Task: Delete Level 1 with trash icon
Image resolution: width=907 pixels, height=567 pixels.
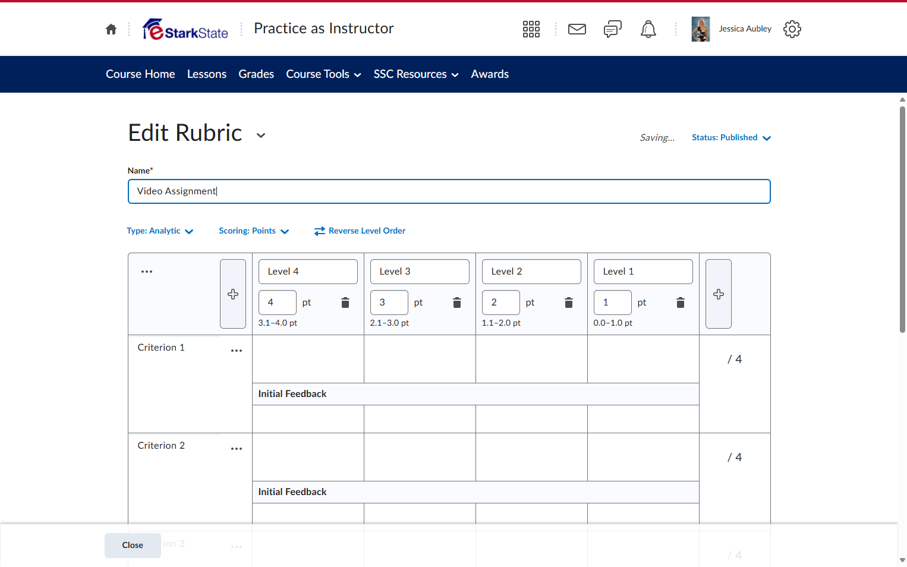Action: pyautogui.click(x=681, y=303)
